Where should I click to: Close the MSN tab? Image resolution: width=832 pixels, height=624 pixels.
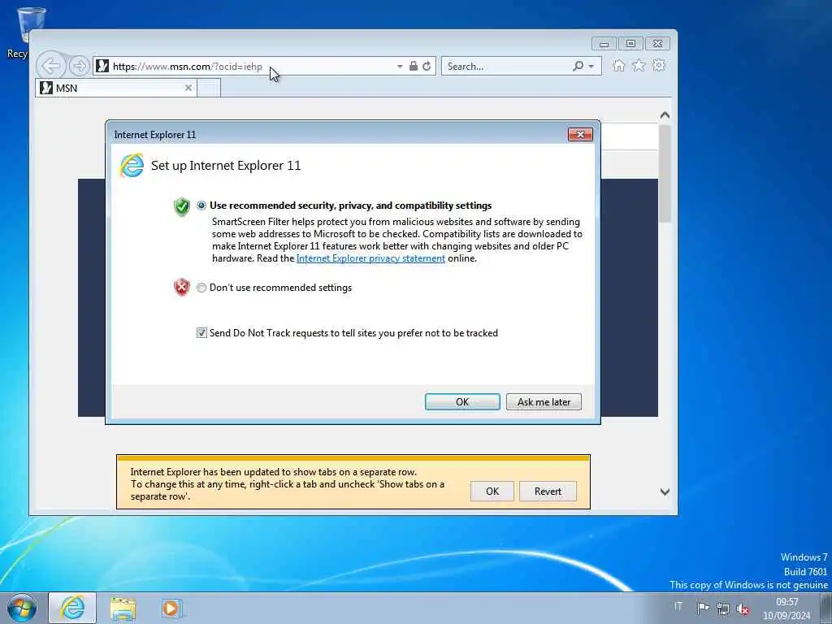(x=188, y=88)
